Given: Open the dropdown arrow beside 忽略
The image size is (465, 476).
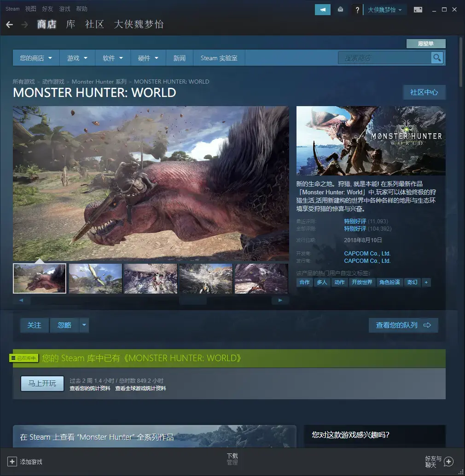Looking at the screenshot, I should (84, 325).
